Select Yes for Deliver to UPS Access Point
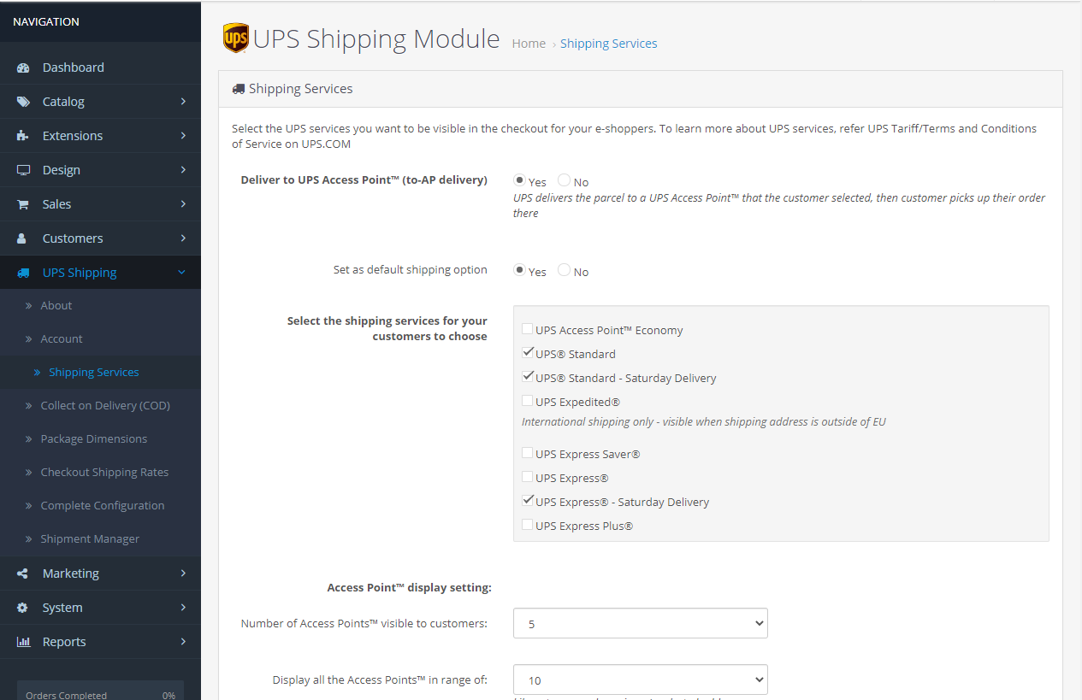1082x700 pixels. (x=519, y=180)
